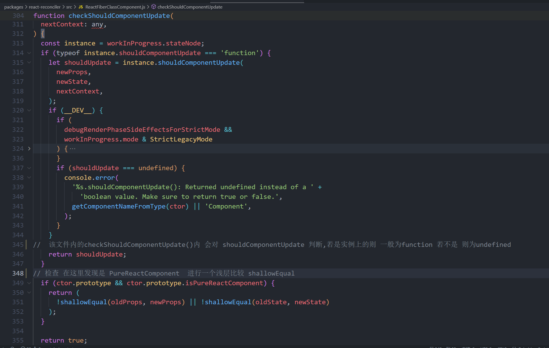Click 'newState,' argument on line 317
Viewport: 549px width, 348px height.
pyautogui.click(x=74, y=82)
